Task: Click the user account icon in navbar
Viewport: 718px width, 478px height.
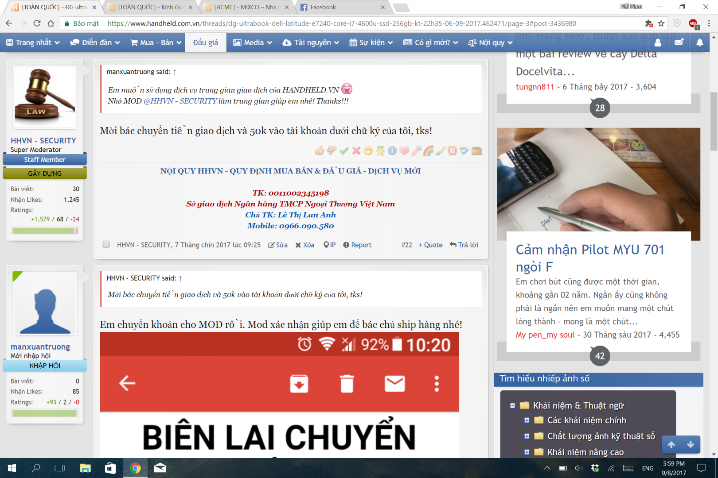Action: [658, 42]
